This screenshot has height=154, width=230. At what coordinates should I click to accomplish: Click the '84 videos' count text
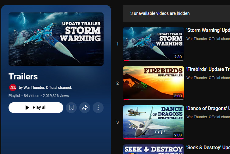pos(32,96)
